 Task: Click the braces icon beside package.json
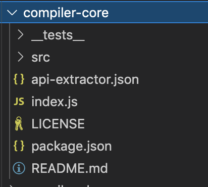coord(19,146)
